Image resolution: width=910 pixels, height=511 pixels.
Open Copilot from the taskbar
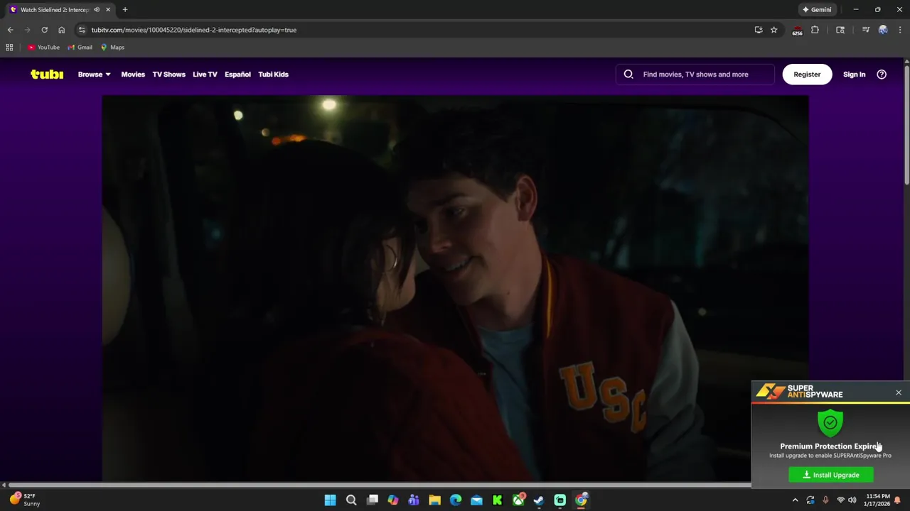click(x=392, y=500)
